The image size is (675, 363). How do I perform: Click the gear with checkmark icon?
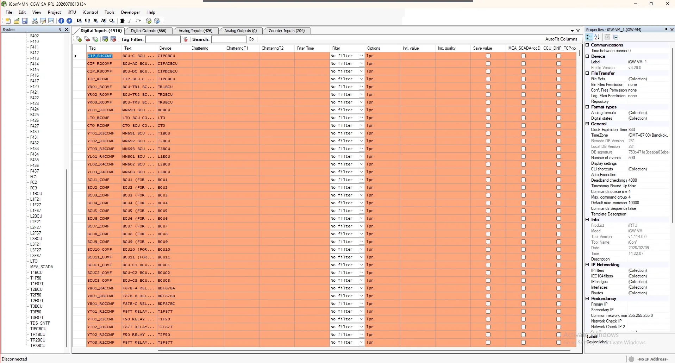(149, 21)
